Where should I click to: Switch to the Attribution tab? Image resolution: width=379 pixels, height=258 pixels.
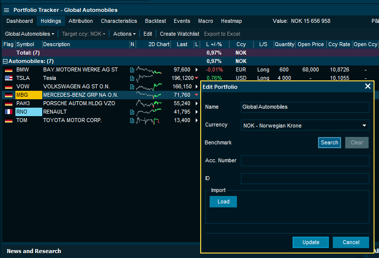pyautogui.click(x=80, y=21)
